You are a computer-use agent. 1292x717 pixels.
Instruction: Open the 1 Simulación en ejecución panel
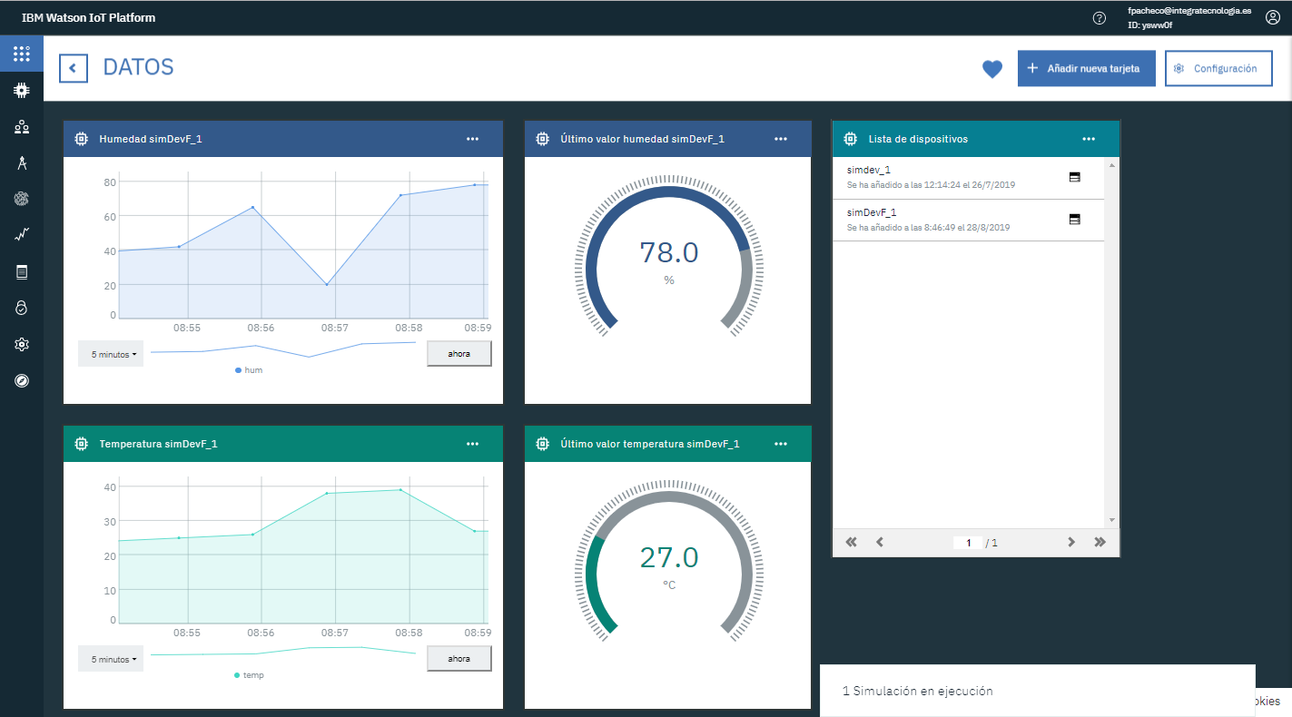1038,691
